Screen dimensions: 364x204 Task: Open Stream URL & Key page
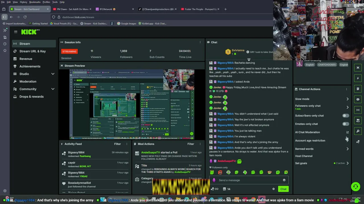click(34, 51)
